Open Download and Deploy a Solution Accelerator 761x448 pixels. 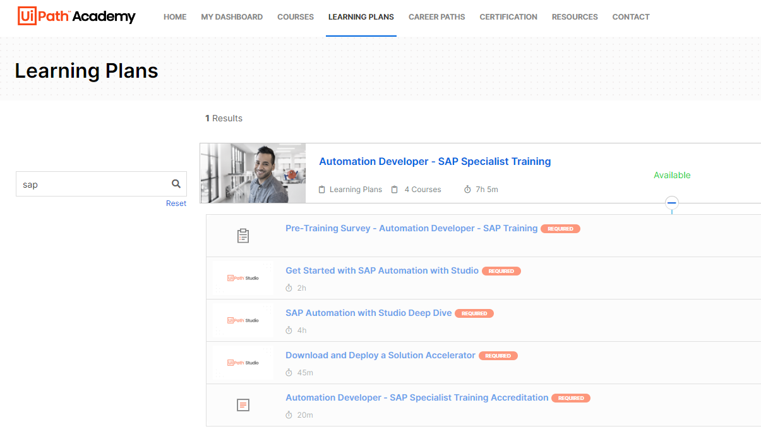(380, 355)
